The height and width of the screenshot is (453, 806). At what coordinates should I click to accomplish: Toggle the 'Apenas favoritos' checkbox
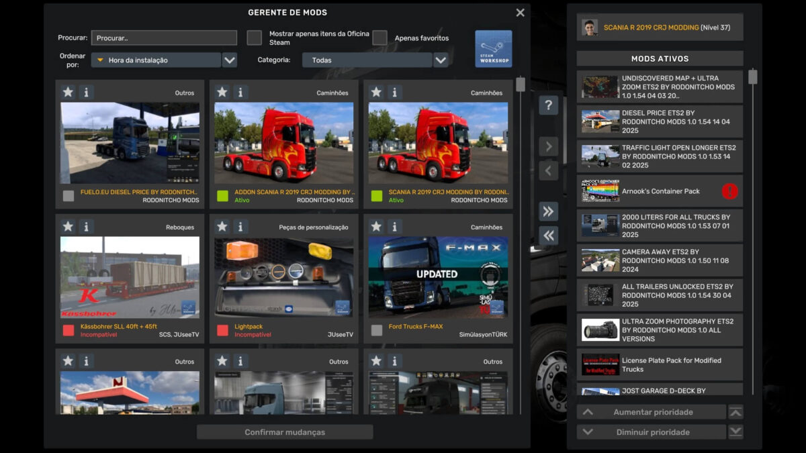pos(380,38)
